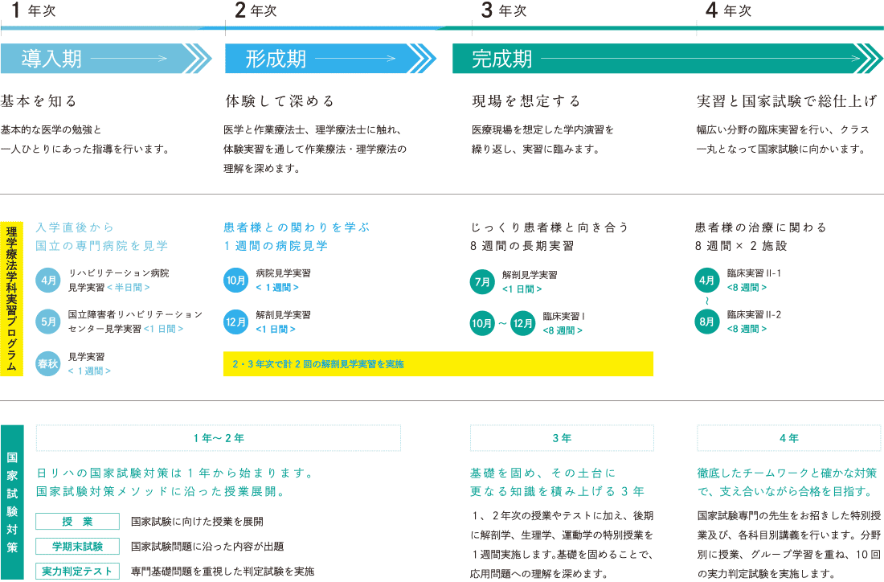Screen dimensions: 884x582
Task: Select the 学期末試験 outlined label
Action: coord(78,547)
